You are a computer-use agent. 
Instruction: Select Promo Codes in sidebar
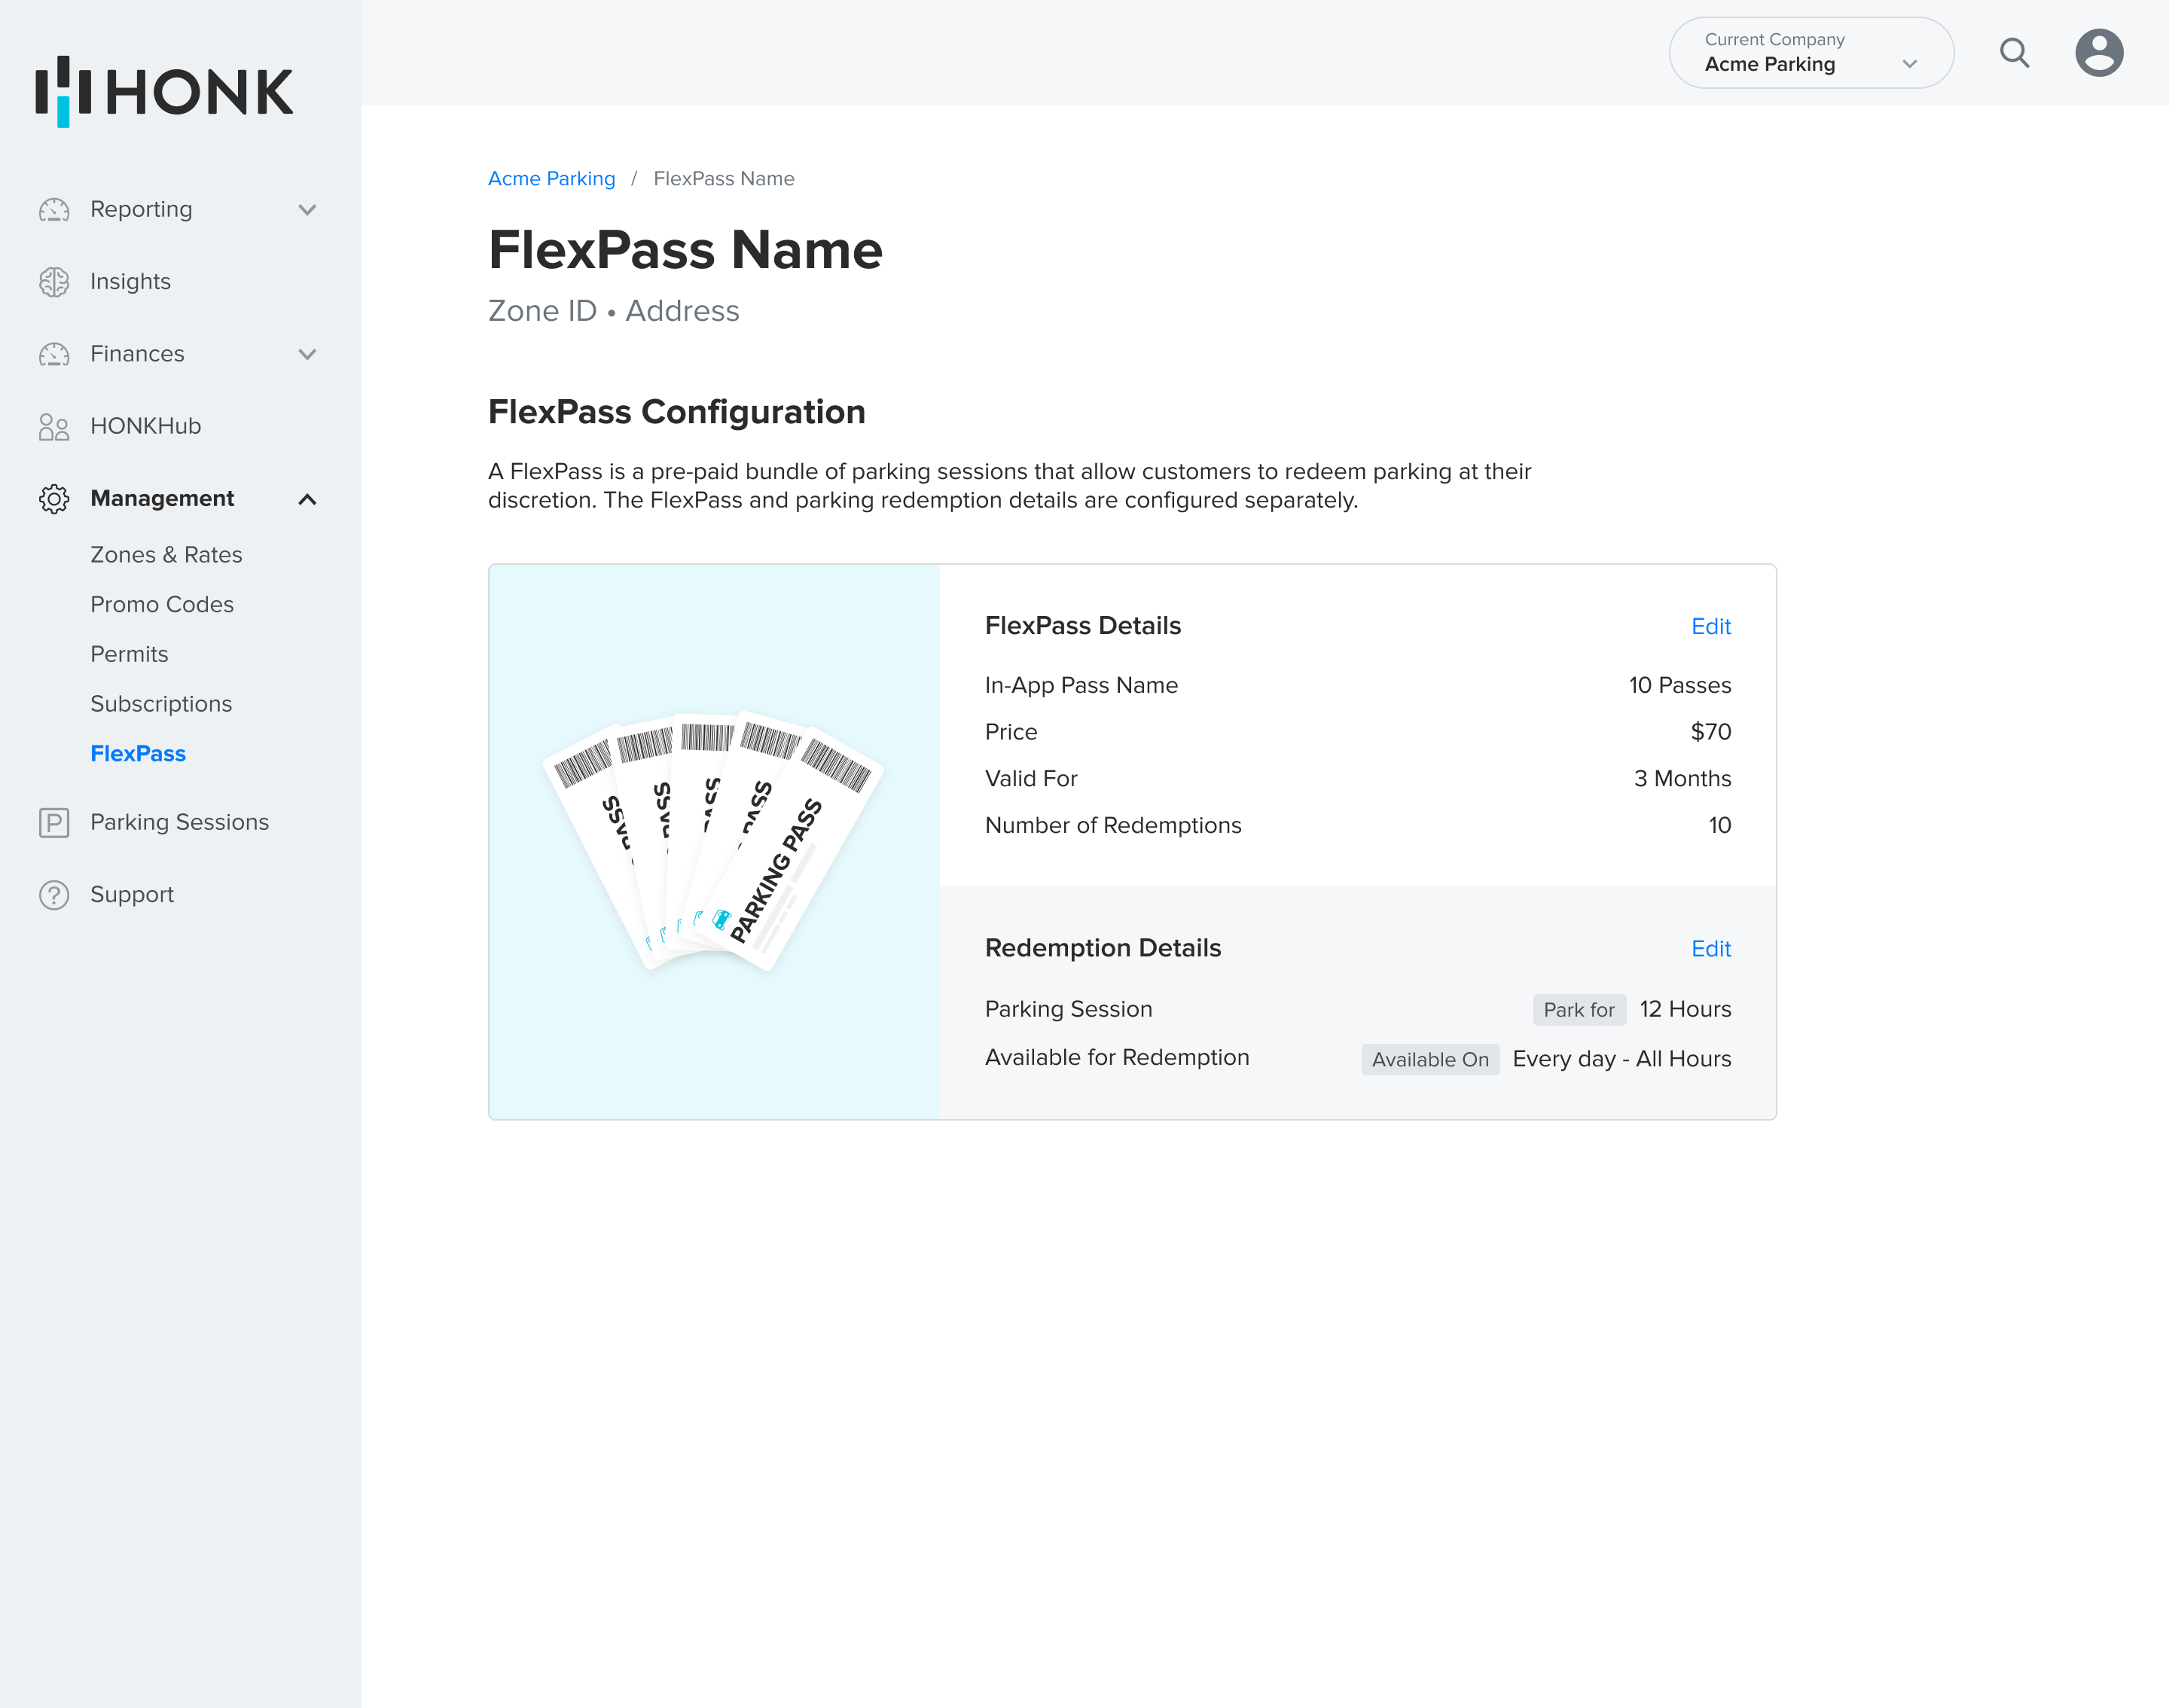162,605
